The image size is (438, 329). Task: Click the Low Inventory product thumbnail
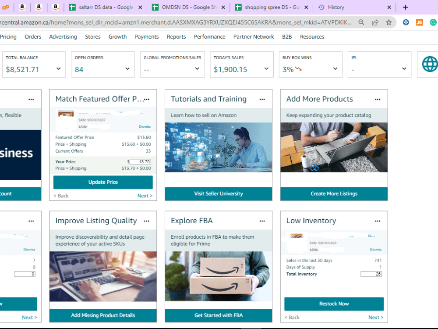[297, 237]
